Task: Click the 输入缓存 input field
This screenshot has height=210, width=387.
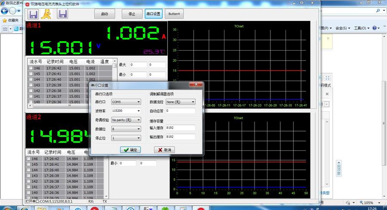Action: [180, 128]
